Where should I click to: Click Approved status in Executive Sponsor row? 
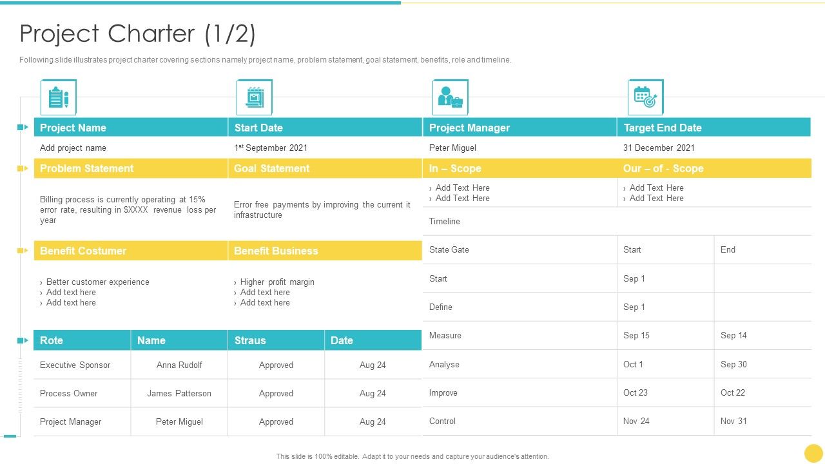tap(276, 365)
